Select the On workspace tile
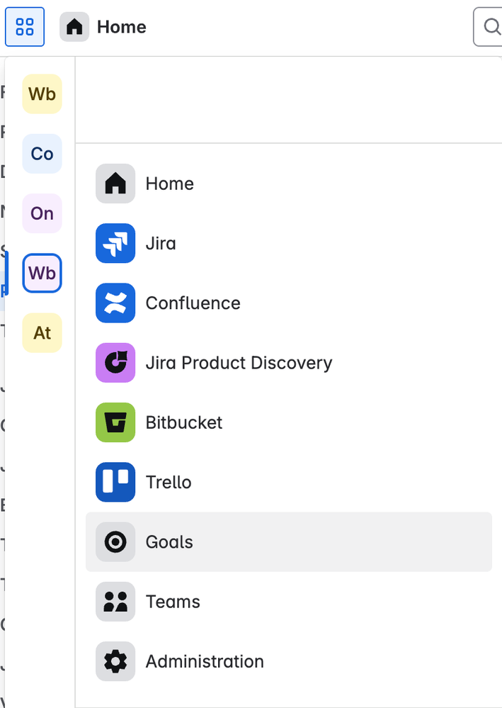The height and width of the screenshot is (708, 502). [42, 213]
